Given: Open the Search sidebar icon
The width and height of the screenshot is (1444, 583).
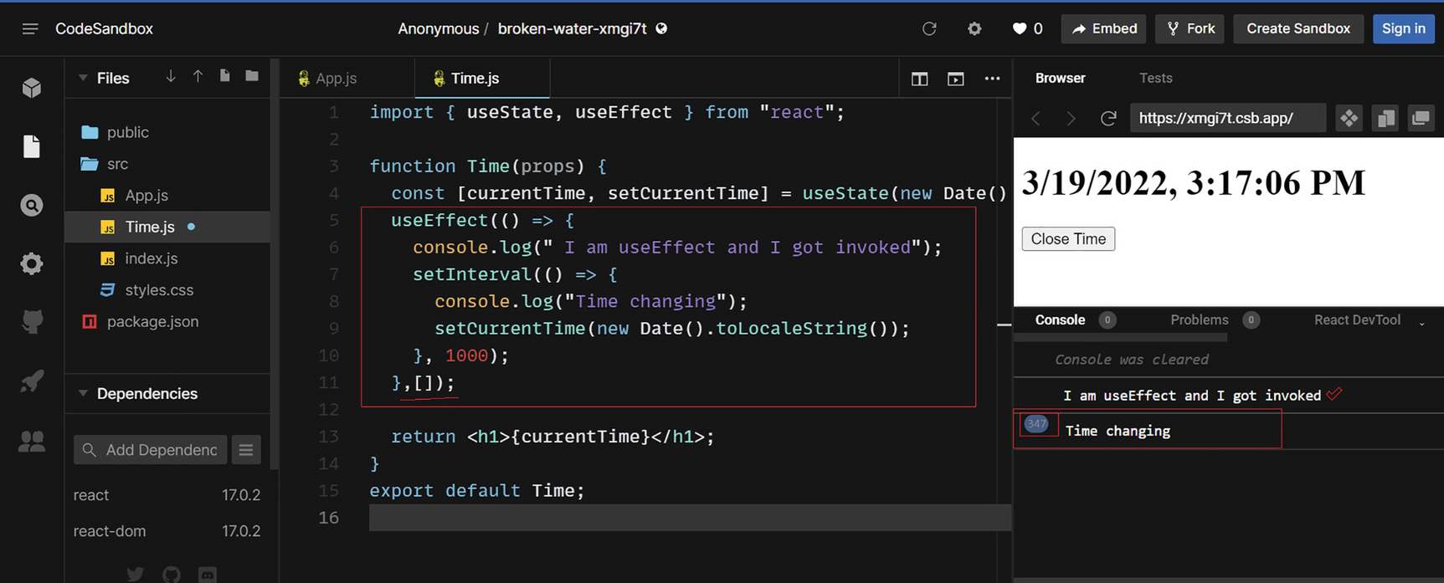Looking at the screenshot, I should 32,205.
